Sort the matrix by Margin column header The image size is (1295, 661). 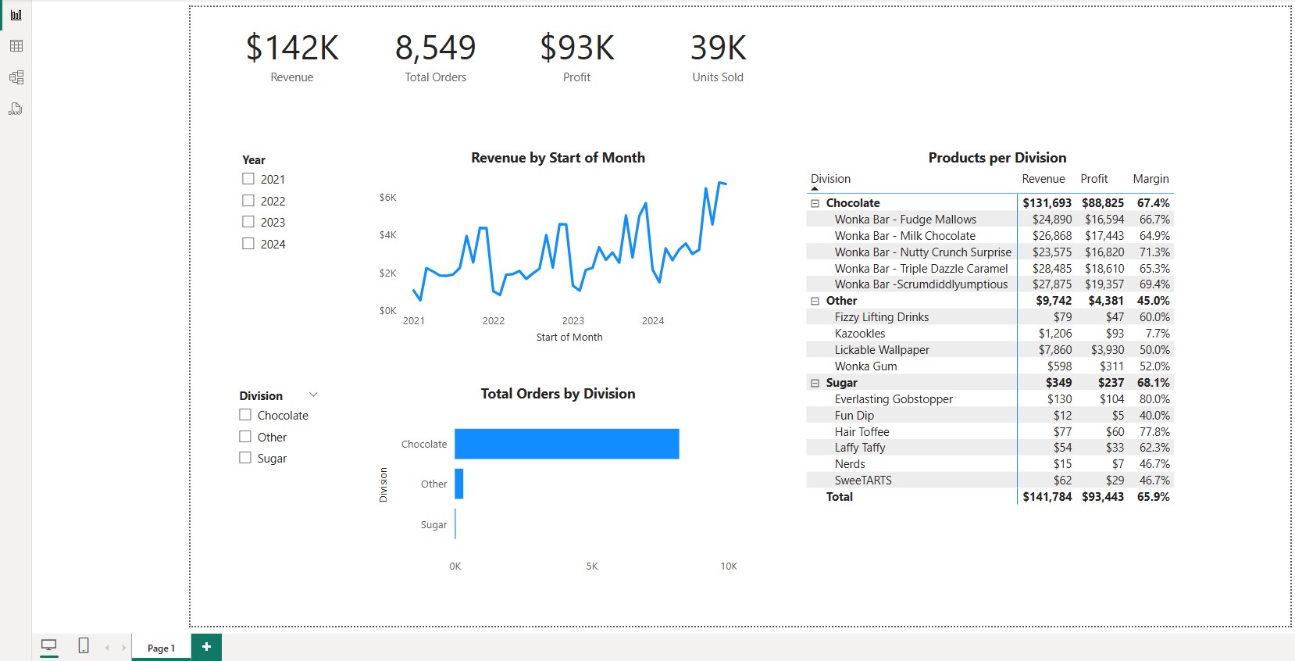[x=1151, y=179]
